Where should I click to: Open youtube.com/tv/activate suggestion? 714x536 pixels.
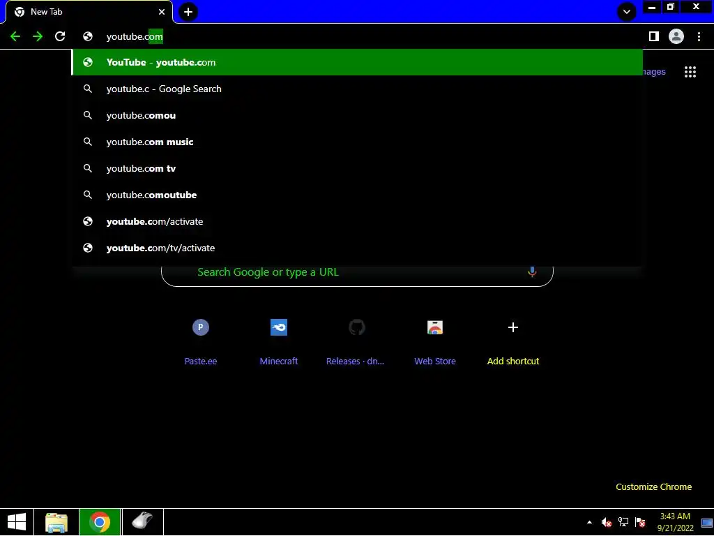coord(358,248)
